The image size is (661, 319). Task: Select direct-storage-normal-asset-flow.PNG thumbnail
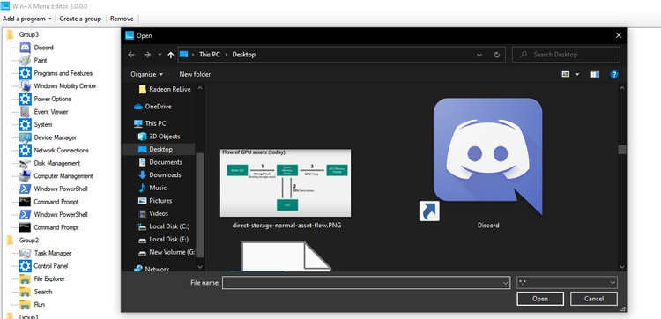(286, 182)
